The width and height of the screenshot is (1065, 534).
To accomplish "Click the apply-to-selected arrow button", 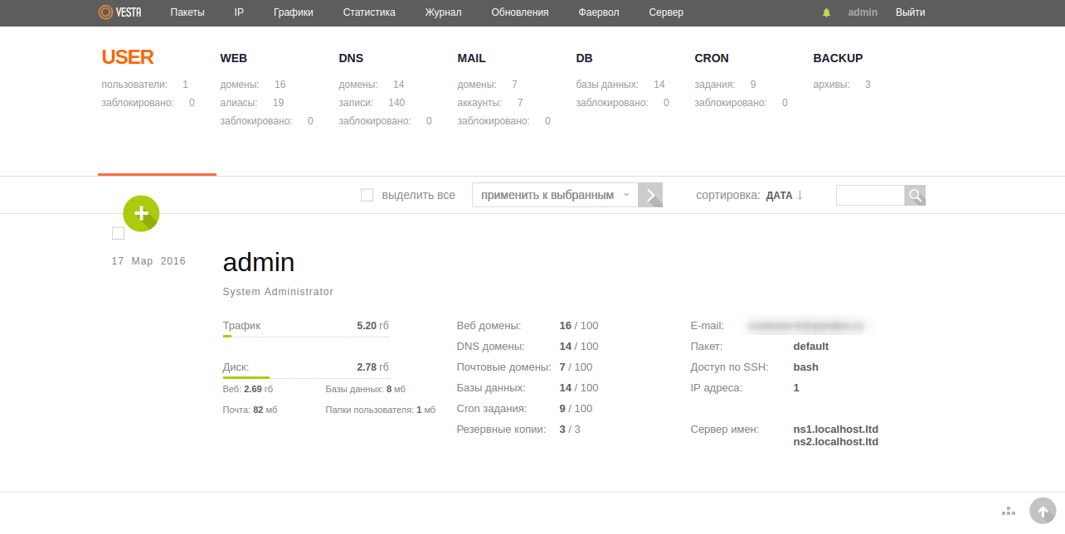I will [x=650, y=195].
